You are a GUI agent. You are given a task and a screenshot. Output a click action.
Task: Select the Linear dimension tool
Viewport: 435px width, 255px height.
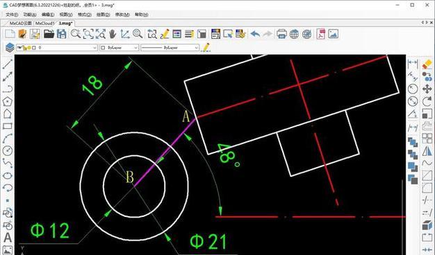pos(413,63)
